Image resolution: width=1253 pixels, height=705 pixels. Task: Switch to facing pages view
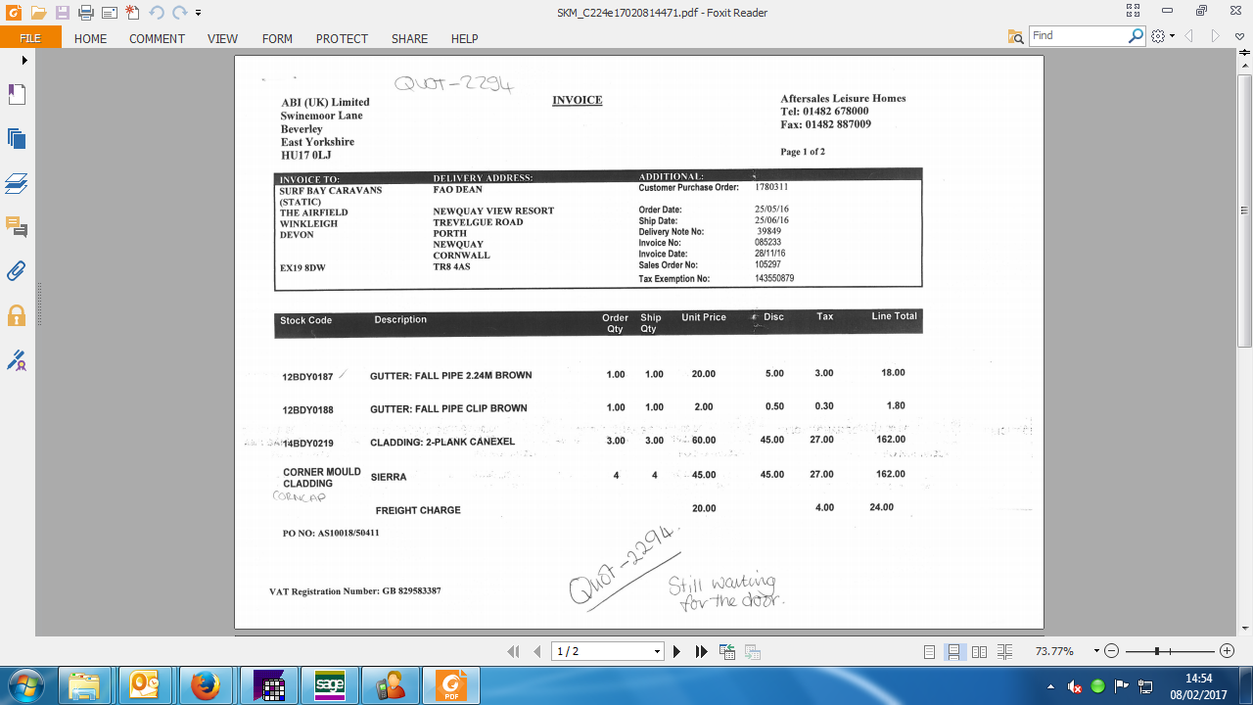(979, 651)
